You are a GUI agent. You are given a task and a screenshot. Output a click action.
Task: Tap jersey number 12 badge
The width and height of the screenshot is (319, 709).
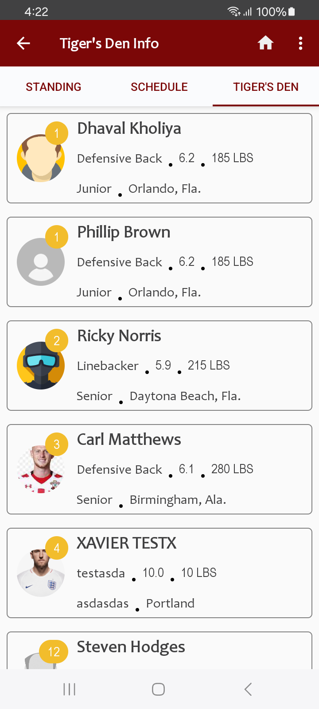[x=54, y=652]
